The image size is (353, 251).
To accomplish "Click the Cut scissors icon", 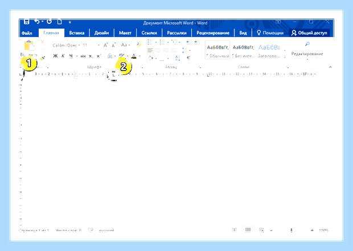I will pyautogui.click(x=42, y=41).
